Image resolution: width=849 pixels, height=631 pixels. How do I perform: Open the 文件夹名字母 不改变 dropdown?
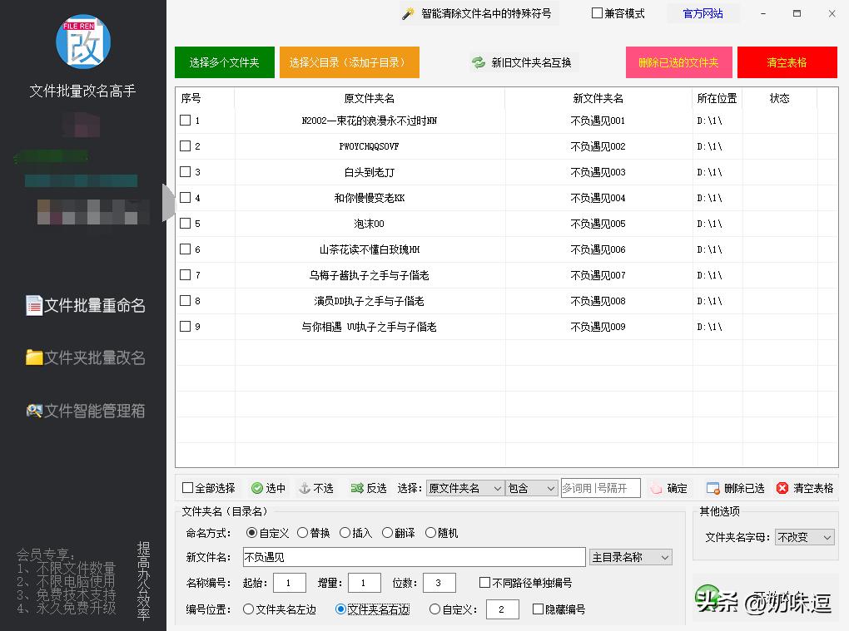(x=803, y=537)
